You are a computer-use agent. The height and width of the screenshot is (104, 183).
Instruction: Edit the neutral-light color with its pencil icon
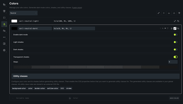coord(175,21)
